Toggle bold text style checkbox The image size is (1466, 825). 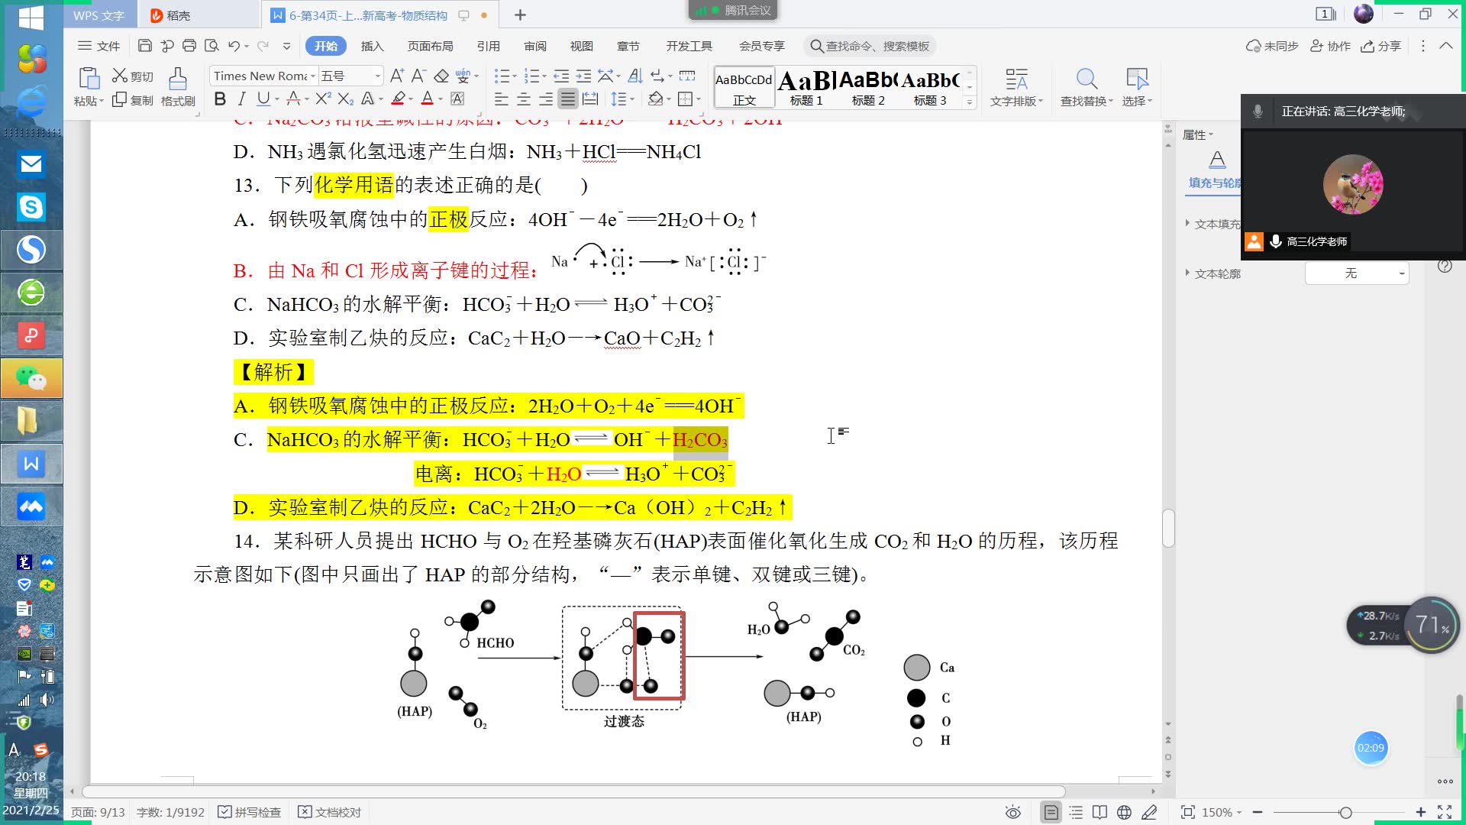pyautogui.click(x=218, y=99)
